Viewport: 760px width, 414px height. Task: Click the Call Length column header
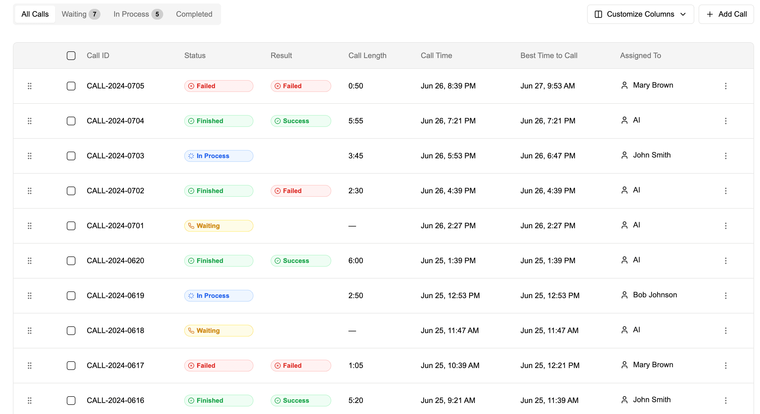[367, 56]
